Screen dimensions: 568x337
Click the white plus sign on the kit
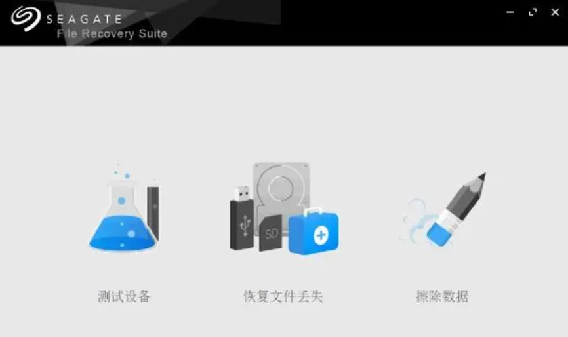(321, 235)
